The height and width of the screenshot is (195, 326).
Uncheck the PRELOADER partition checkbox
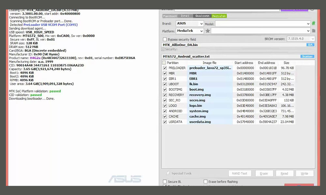click(x=165, y=68)
